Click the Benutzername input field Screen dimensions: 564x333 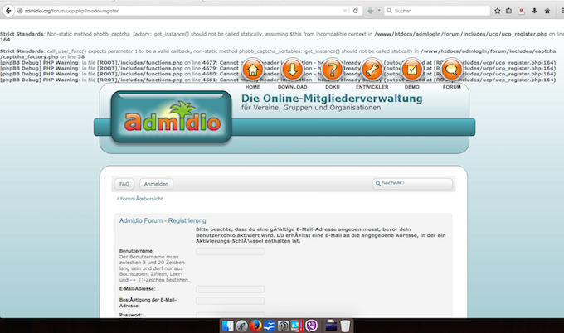coord(230,251)
